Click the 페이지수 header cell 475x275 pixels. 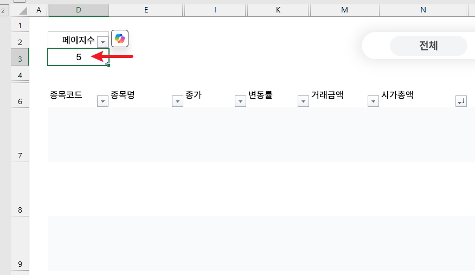[79, 40]
